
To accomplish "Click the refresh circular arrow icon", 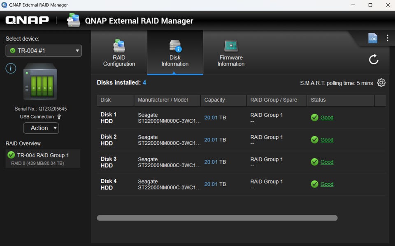I will pos(374,59).
